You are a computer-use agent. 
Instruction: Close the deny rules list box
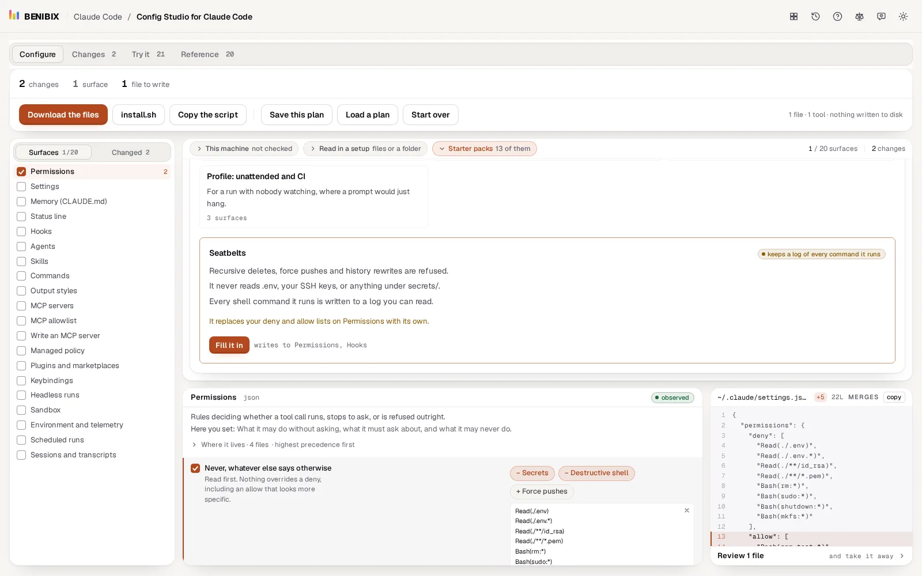coord(686,510)
